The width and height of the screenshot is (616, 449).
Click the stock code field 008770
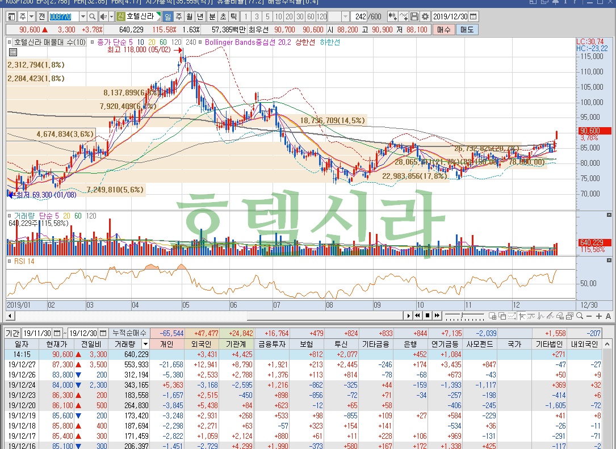tap(64, 16)
